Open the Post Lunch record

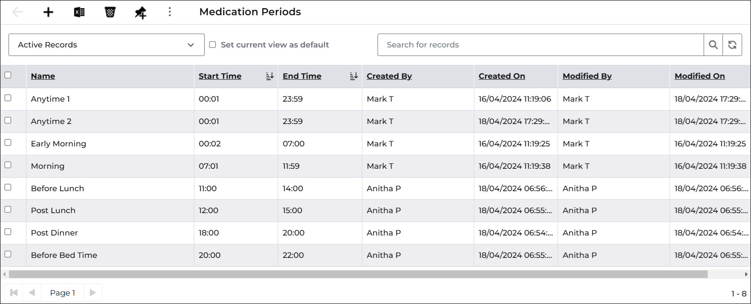pos(53,210)
